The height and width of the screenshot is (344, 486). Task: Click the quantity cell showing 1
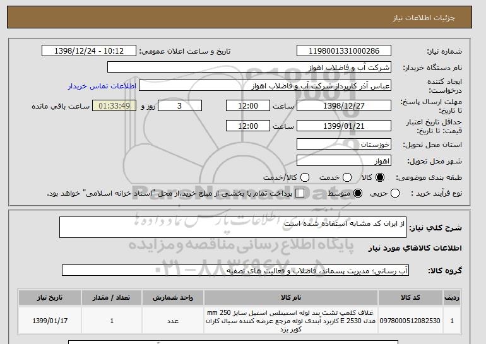(112, 321)
